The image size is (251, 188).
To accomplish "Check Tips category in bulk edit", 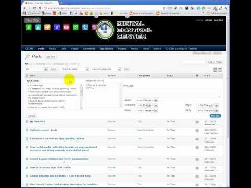I will [x=88, y=88].
